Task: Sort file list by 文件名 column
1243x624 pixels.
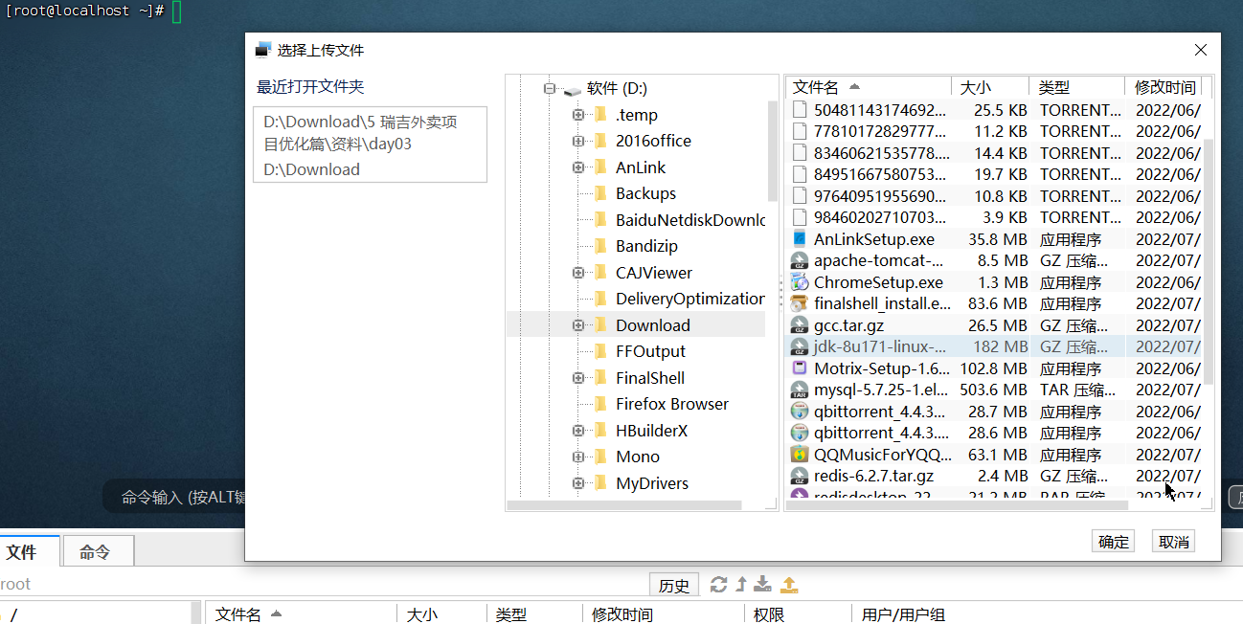Action: (869, 87)
